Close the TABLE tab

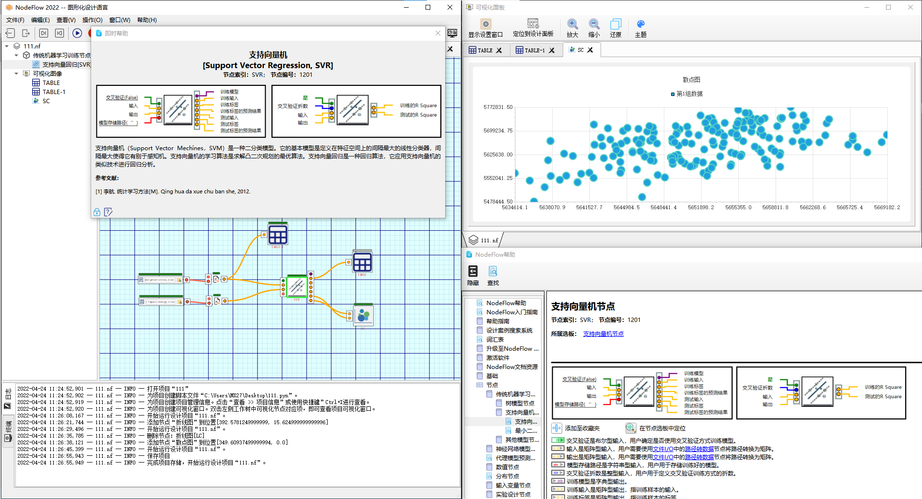(x=499, y=50)
